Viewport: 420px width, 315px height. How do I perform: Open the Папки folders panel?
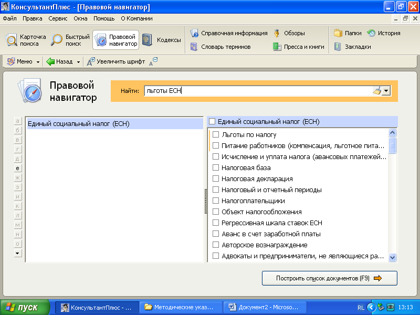tap(348, 33)
